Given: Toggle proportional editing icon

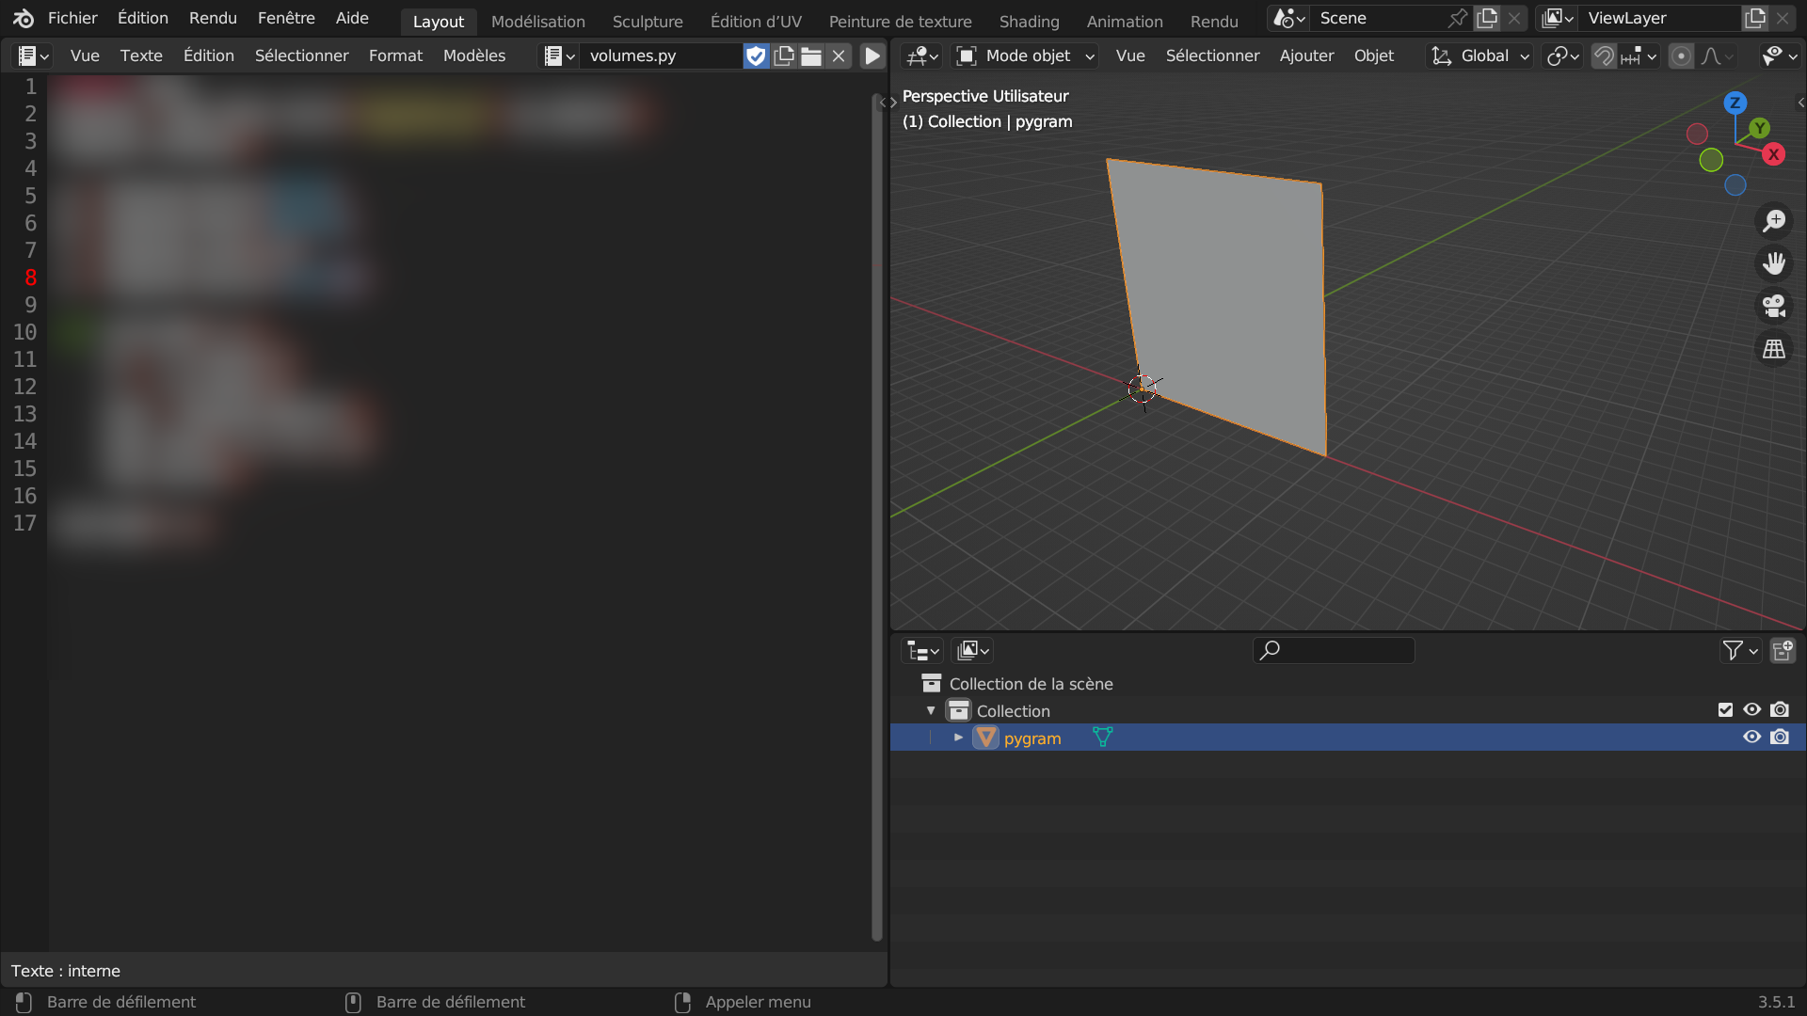Looking at the screenshot, I should click(1681, 56).
